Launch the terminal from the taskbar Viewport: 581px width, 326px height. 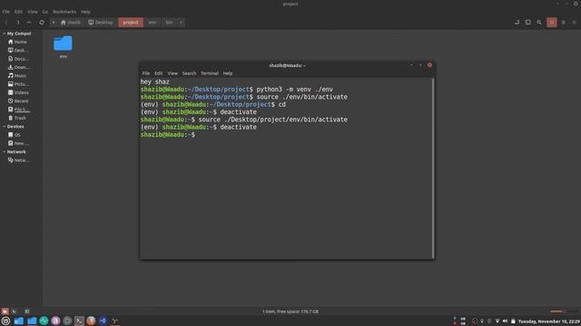[79, 321]
